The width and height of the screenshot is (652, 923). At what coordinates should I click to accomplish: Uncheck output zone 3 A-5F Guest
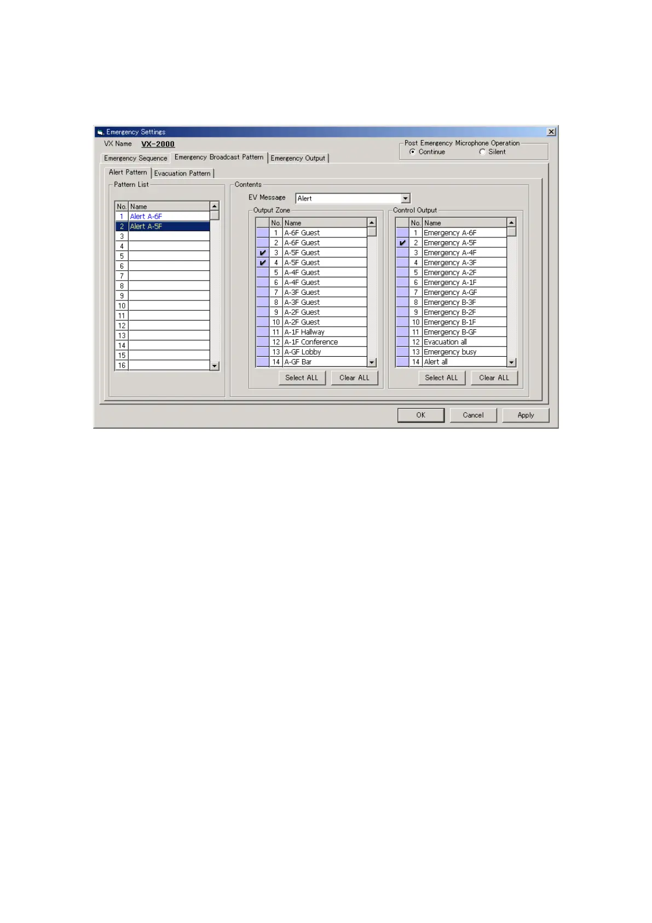coord(263,253)
